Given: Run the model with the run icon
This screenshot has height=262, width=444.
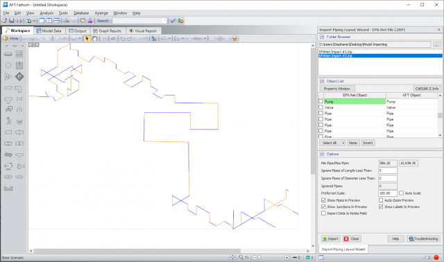Looking at the screenshot, I should [x=180, y=21].
